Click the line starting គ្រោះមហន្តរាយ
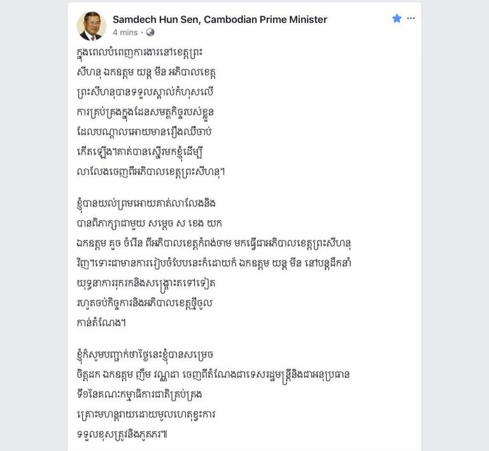This screenshot has width=489, height=451. coord(146,414)
